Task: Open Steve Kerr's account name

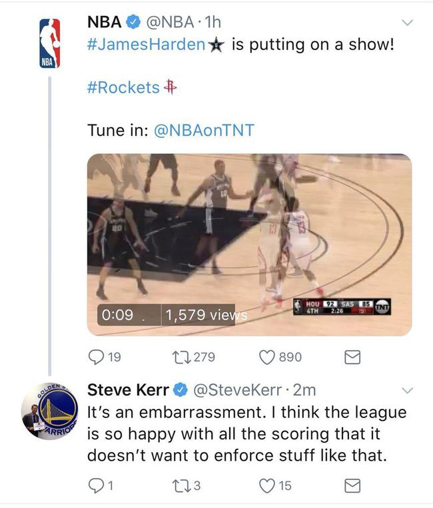Action: (x=128, y=389)
